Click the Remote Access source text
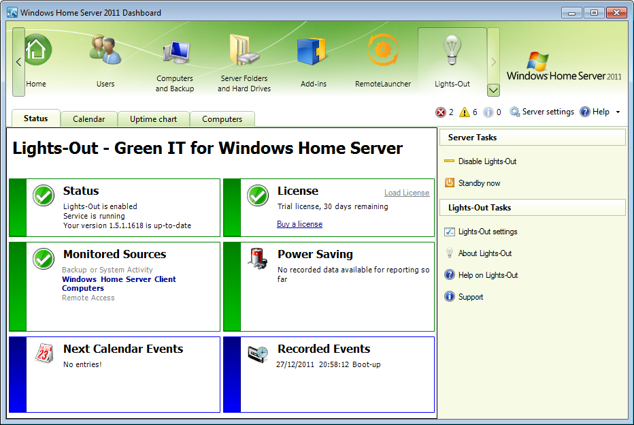The width and height of the screenshot is (634, 425). tap(88, 298)
